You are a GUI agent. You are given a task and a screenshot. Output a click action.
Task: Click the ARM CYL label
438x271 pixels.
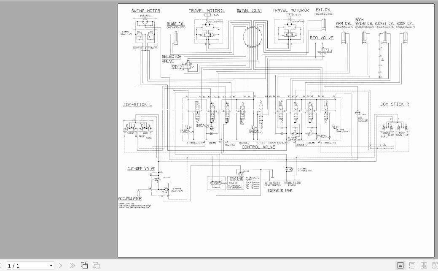click(x=343, y=24)
